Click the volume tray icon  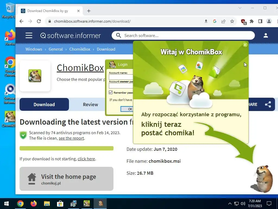pyautogui.click(x=243, y=204)
